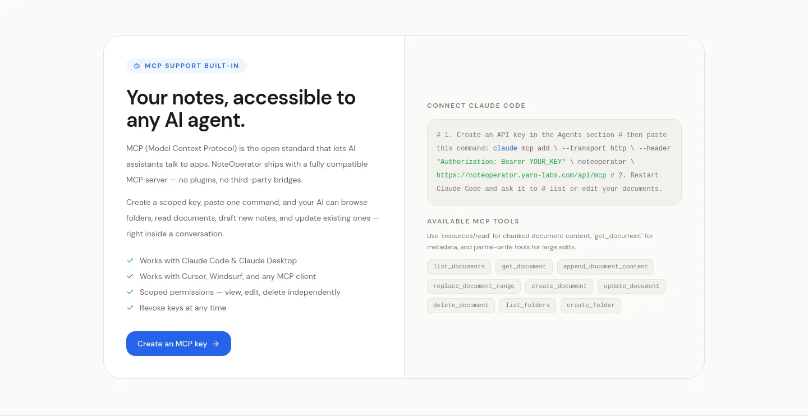Click the blue claude command word
This screenshot has width=808, height=416.
(x=505, y=148)
